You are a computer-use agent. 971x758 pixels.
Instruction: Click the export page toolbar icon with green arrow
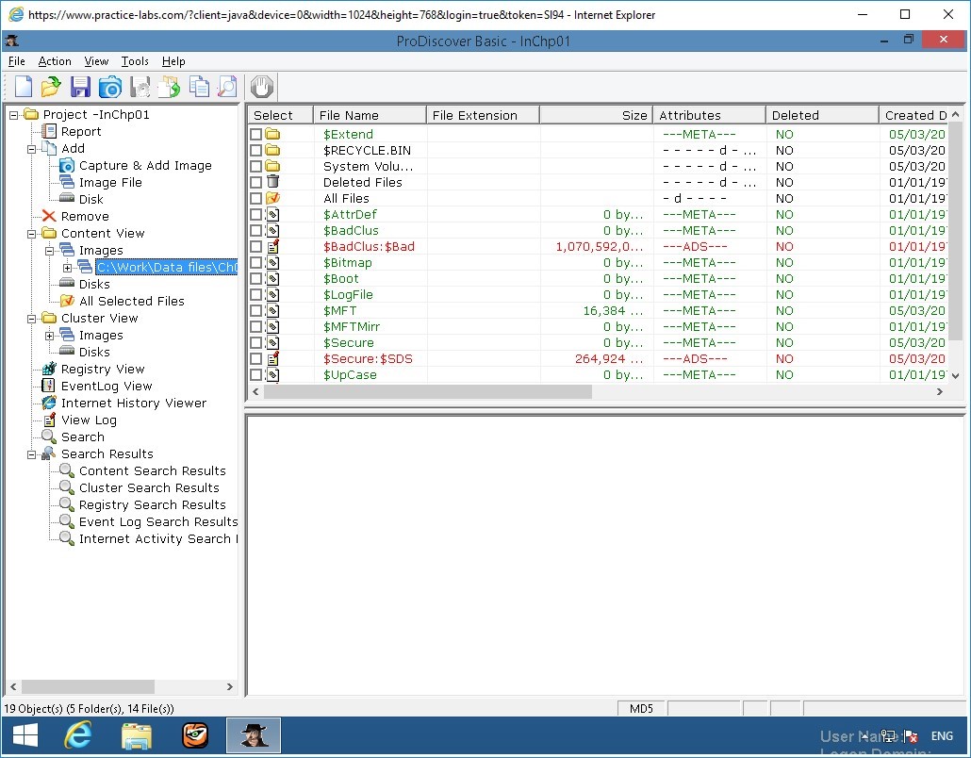tap(169, 87)
